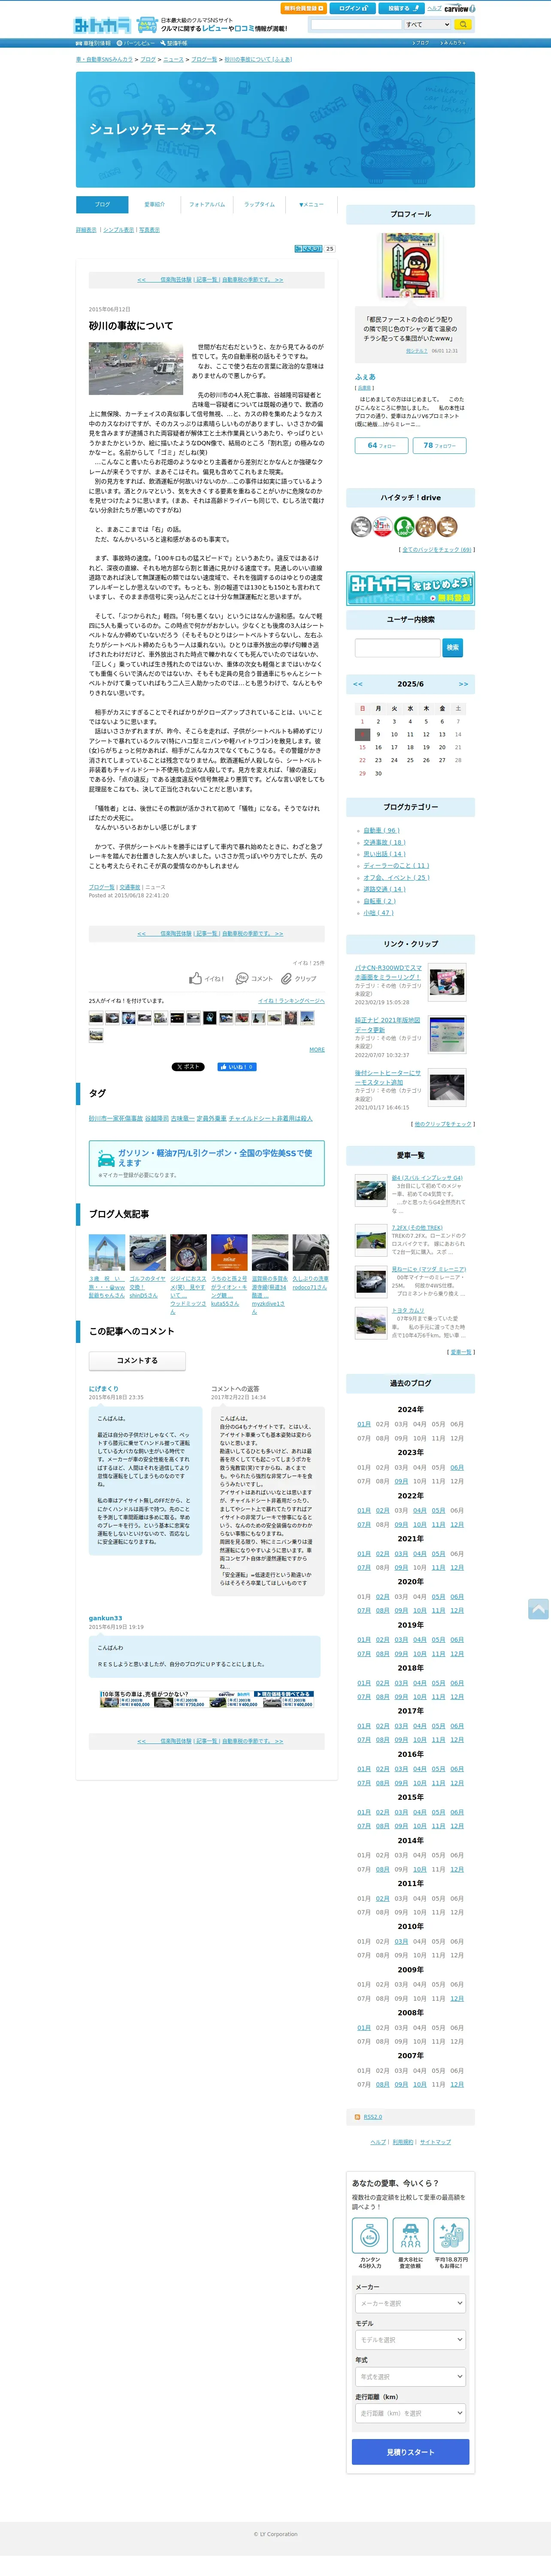Go to previous month in calendar
The image size is (551, 2576).
pos(358,684)
